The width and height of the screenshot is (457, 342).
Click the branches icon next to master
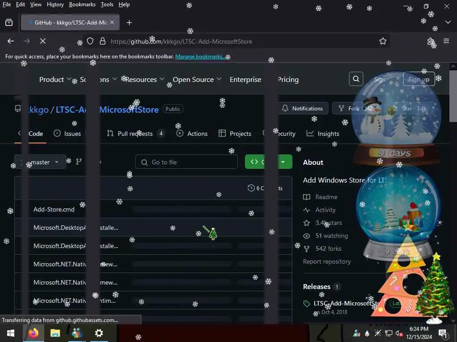pos(79,162)
